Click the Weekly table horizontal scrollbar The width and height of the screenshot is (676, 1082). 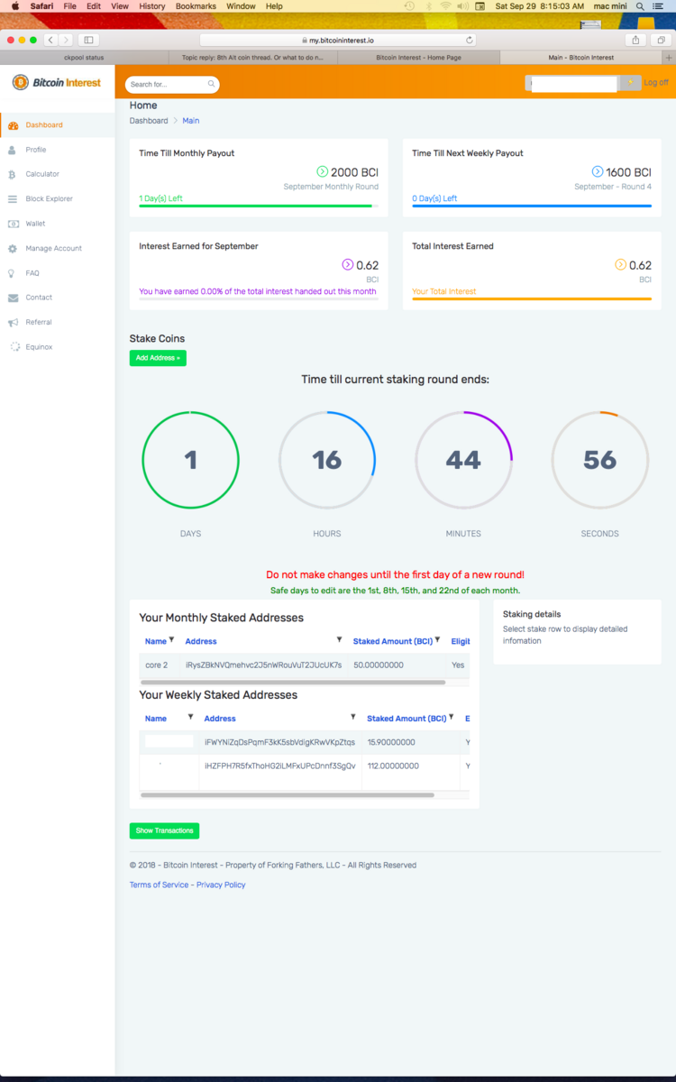coord(288,795)
